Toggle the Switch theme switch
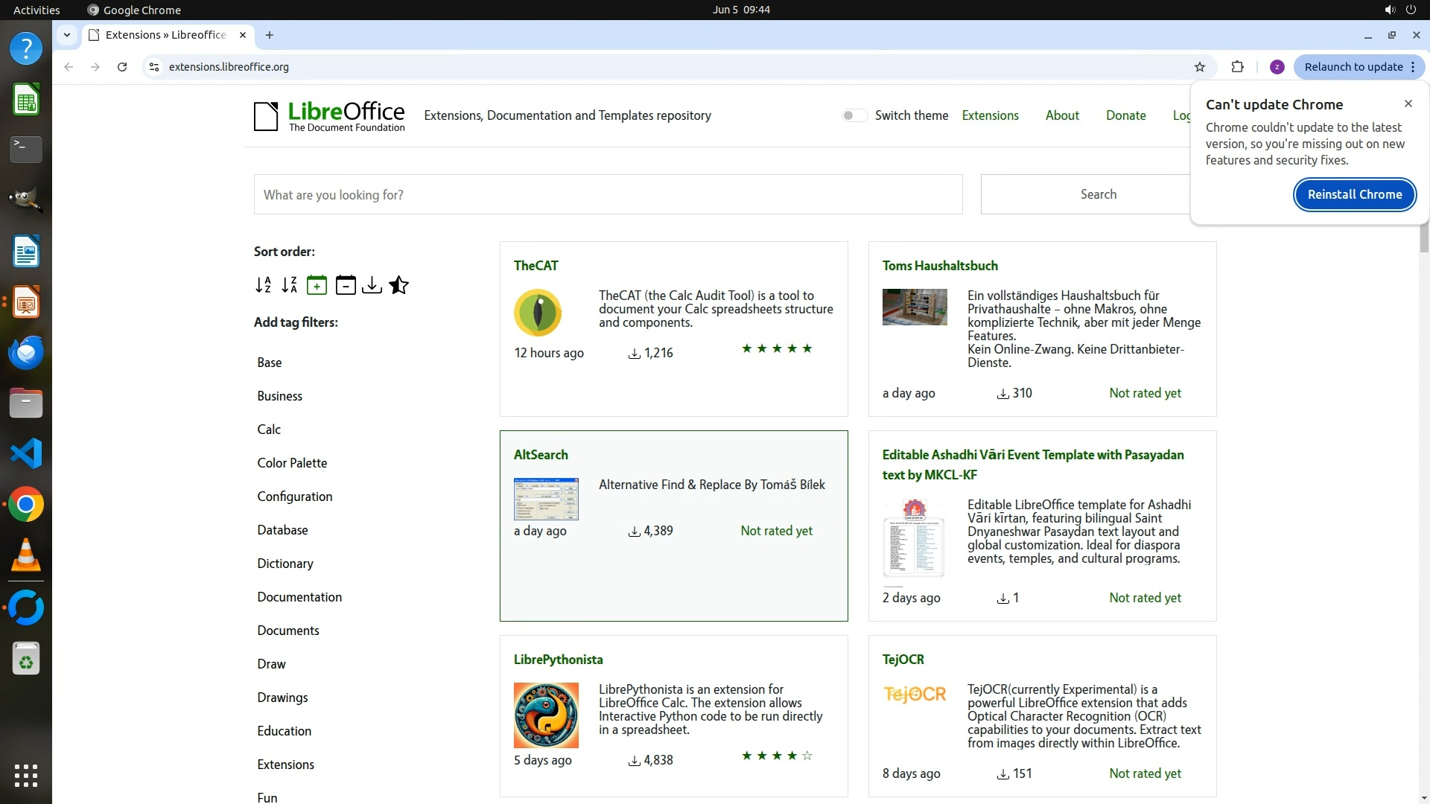The height and width of the screenshot is (804, 1430). point(854,115)
